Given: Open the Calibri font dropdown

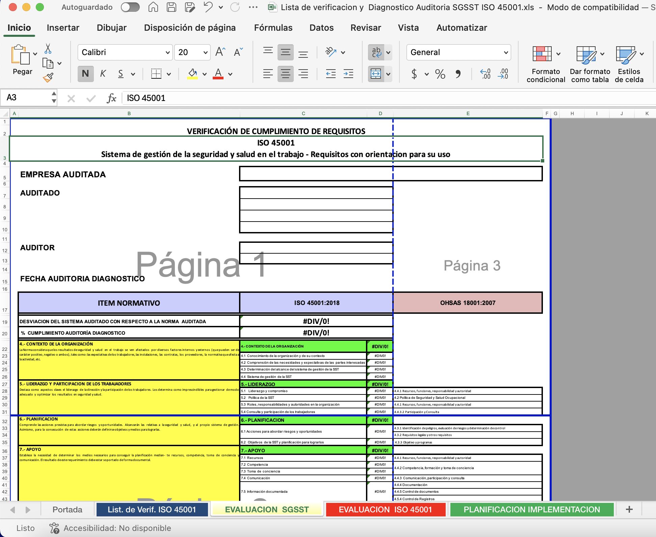Looking at the screenshot, I should (168, 52).
